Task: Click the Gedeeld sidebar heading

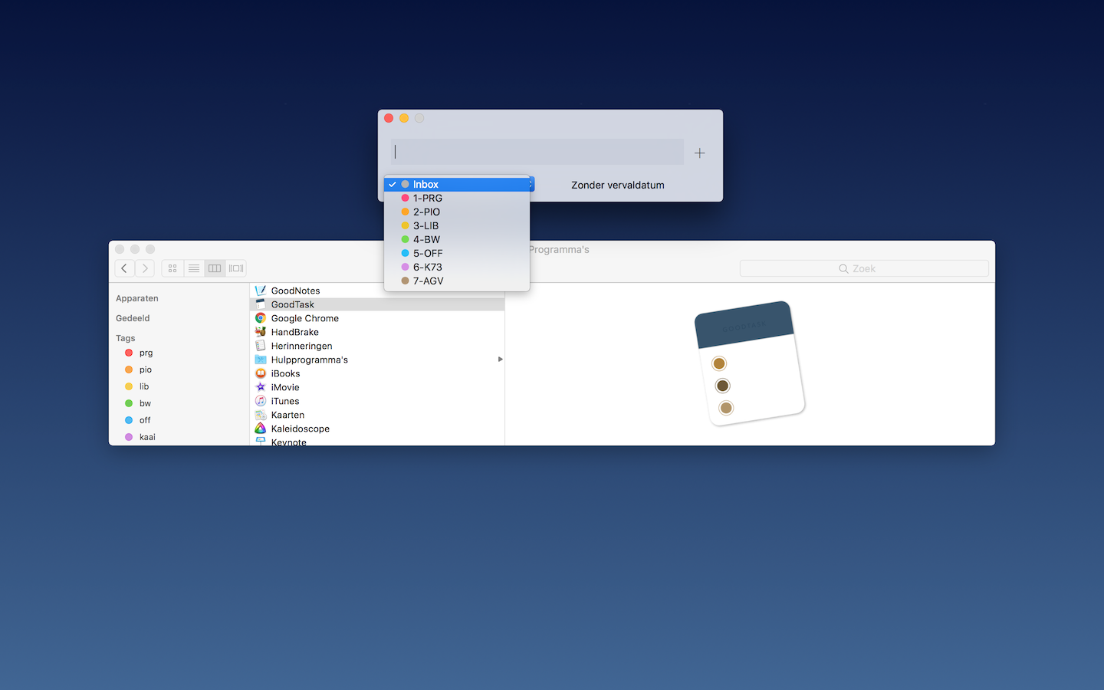Action: 133,318
